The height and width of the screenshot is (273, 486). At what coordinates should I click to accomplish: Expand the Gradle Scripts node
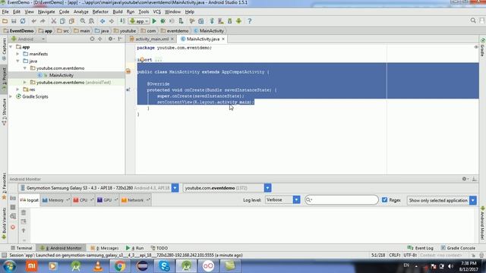pos(11,96)
